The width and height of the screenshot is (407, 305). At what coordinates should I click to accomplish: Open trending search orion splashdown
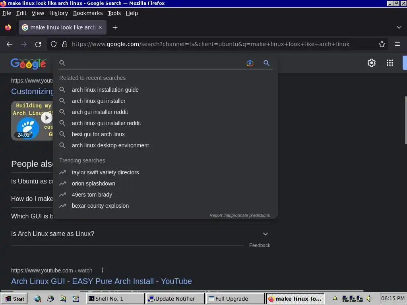[165, 183]
